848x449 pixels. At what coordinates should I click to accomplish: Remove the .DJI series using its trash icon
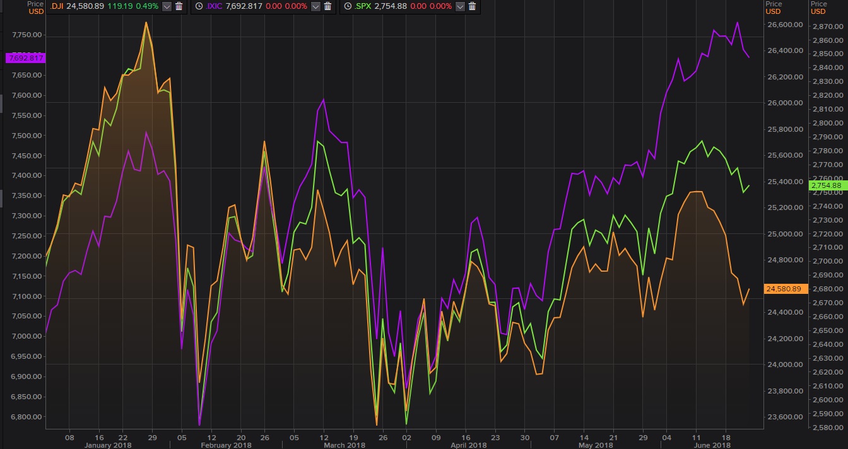pyautogui.click(x=180, y=8)
